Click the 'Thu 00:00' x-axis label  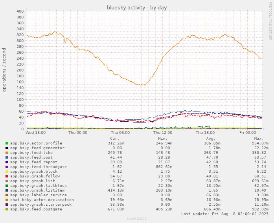click(78, 133)
